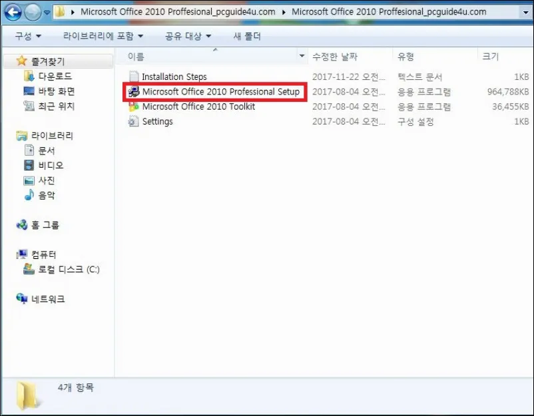
Task: Click the 구성 설정 type cell
Action: [415, 122]
